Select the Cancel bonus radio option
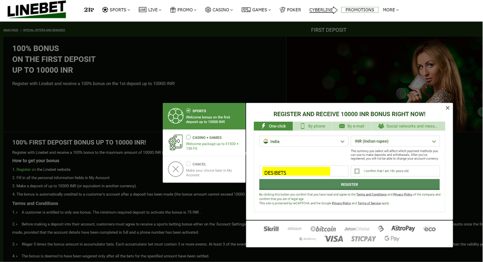The width and height of the screenshot is (483, 262). 188,164
